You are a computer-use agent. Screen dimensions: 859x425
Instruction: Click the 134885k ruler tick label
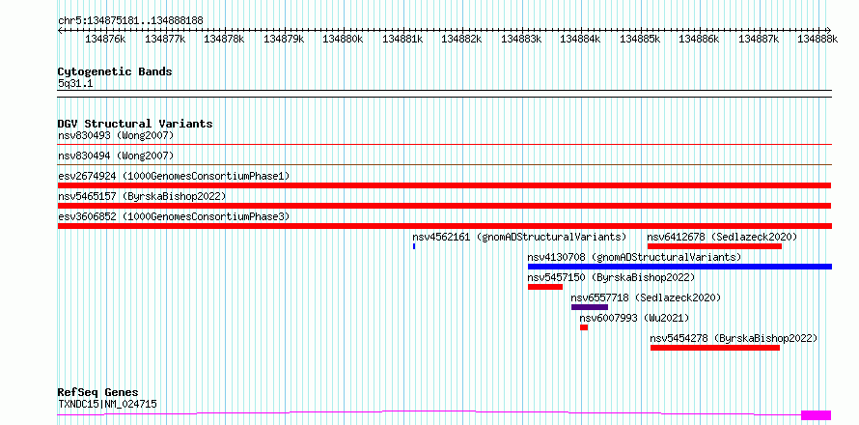click(x=641, y=39)
